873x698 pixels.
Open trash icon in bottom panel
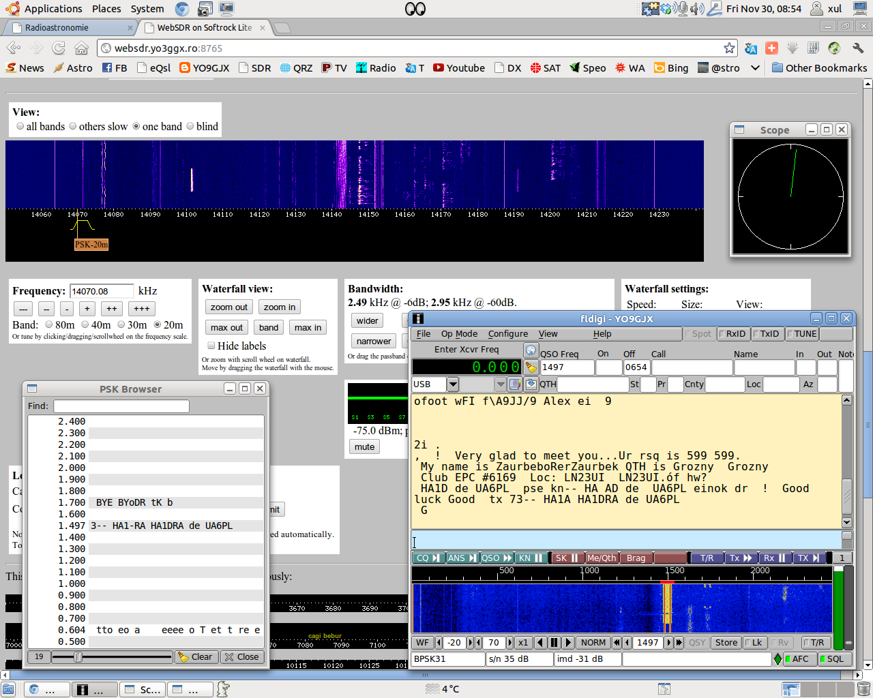click(x=863, y=689)
